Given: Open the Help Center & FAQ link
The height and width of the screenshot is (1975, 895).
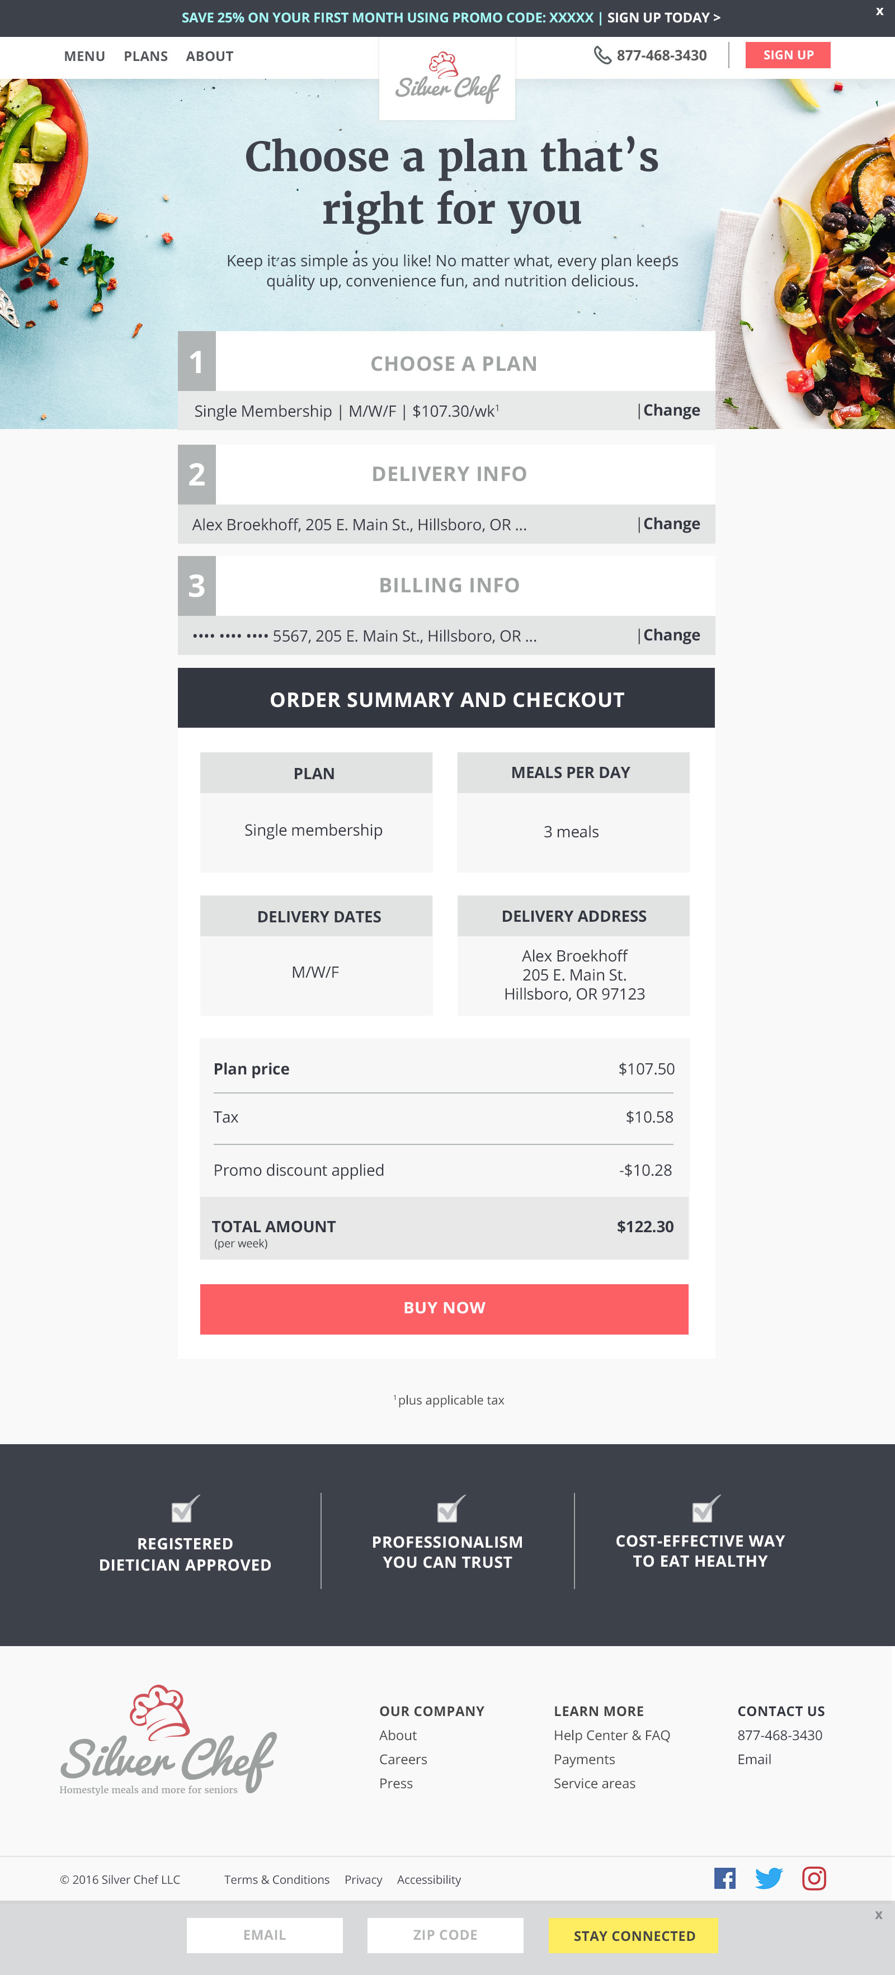Looking at the screenshot, I should point(611,1735).
